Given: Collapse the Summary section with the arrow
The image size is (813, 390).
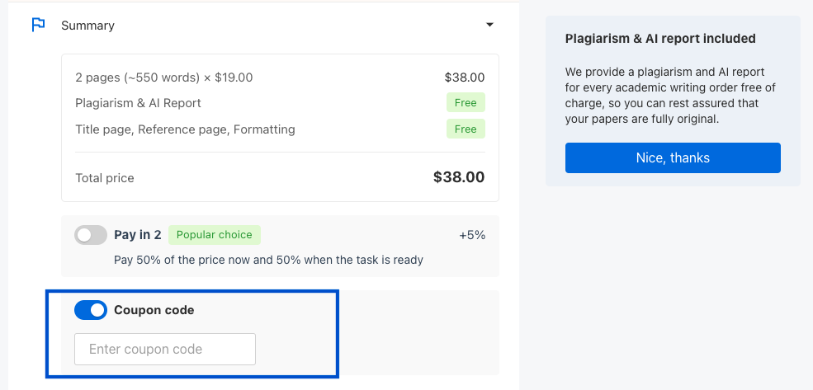Looking at the screenshot, I should 489,25.
